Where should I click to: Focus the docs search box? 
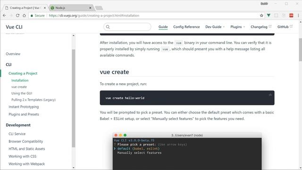click(x=127, y=27)
